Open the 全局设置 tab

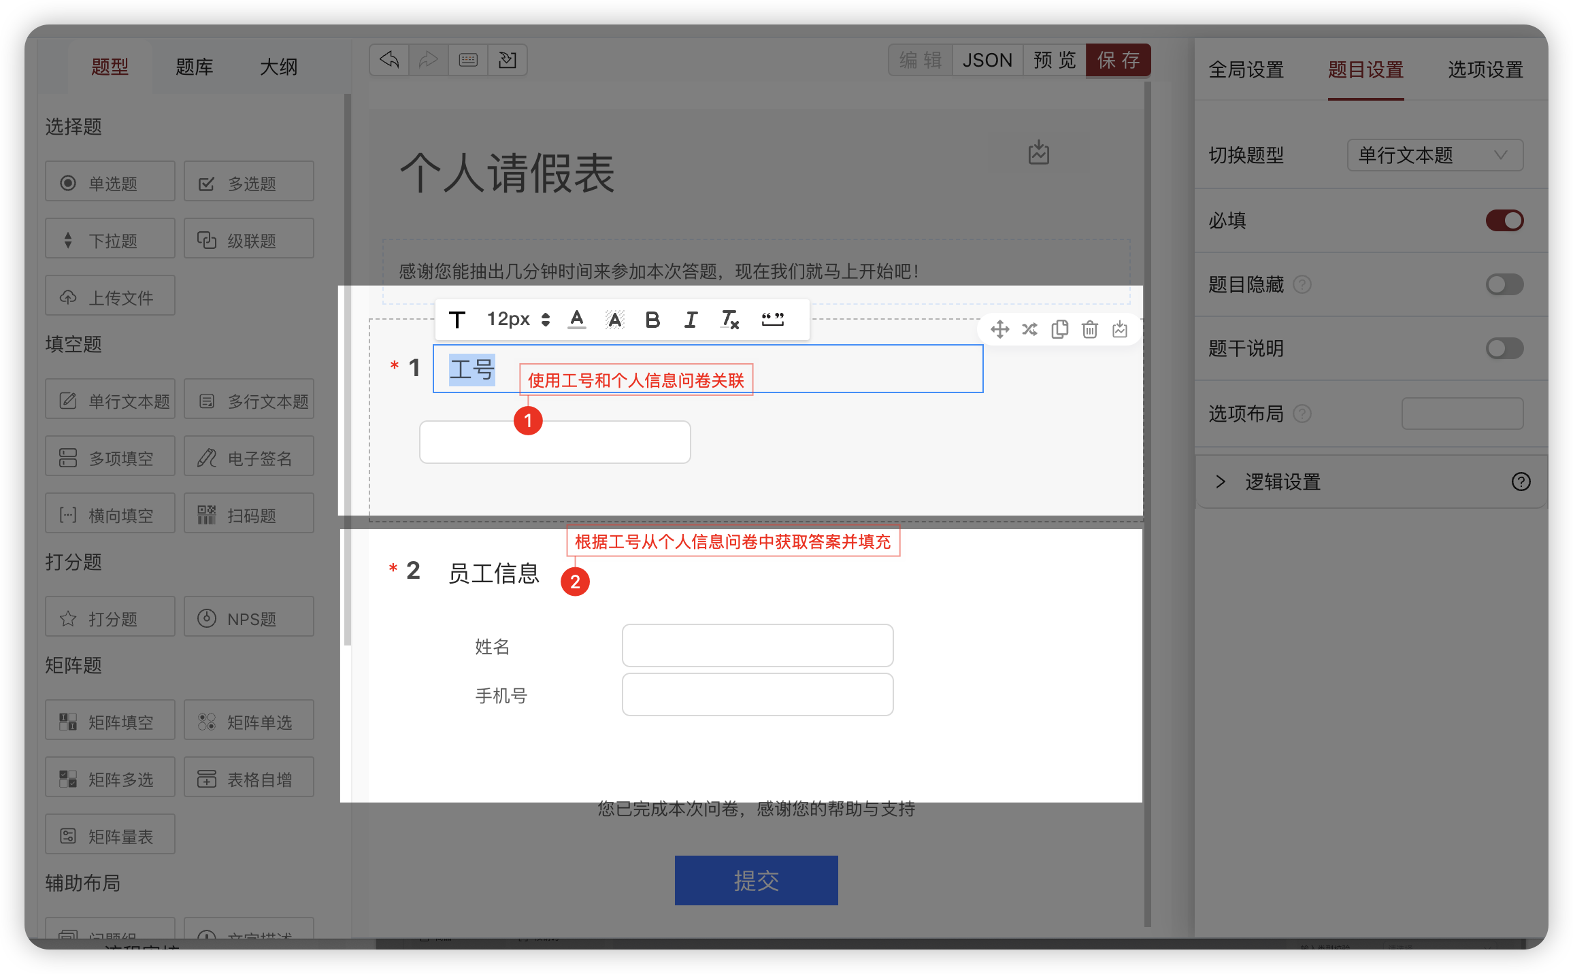[x=1246, y=69]
